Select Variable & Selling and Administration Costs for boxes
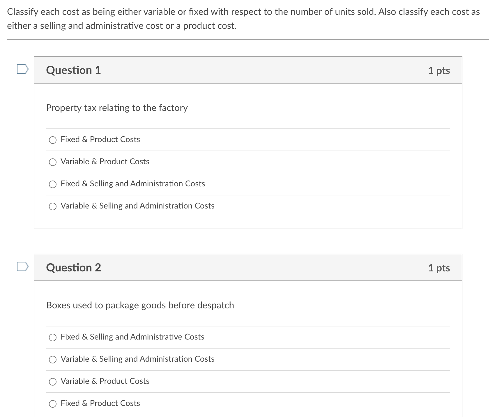This screenshot has width=495, height=417. click(x=53, y=359)
